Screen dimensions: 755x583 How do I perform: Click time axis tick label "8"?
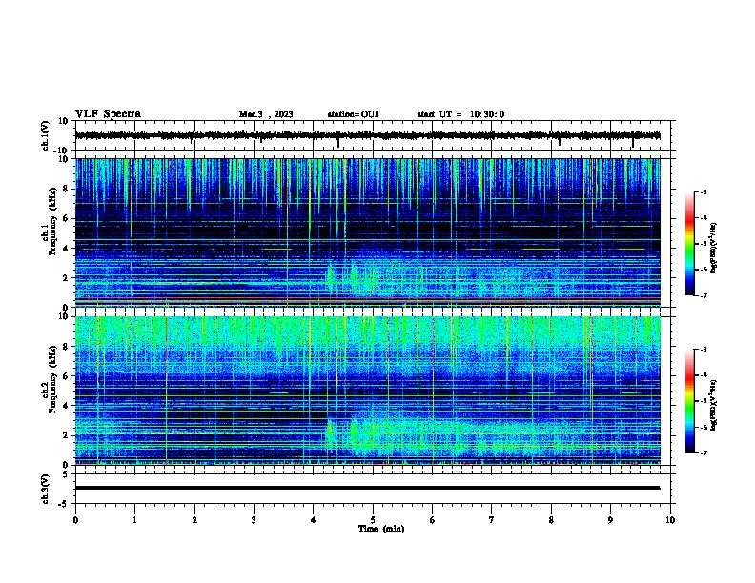[551, 520]
